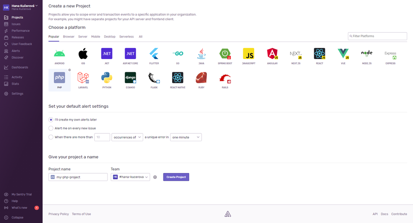
Task: Pick the .NET platform icon
Action: click(x=107, y=54)
